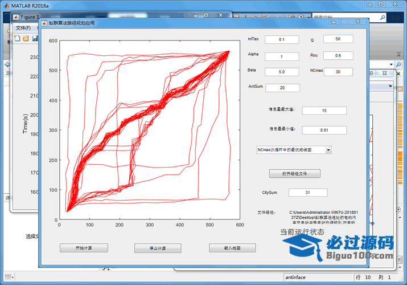407x285 pixels.
Task: Open the 文件(F) menu
Action: (x=23, y=27)
